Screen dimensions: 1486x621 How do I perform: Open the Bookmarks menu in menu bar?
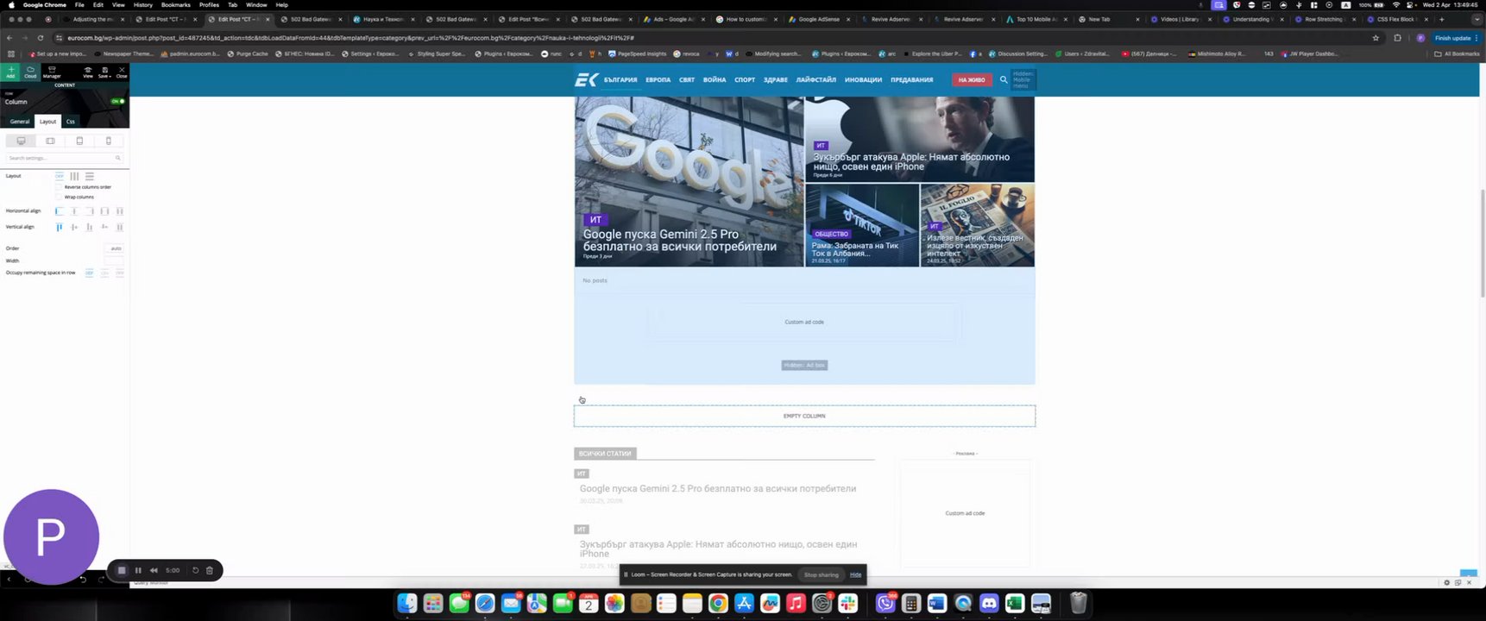(176, 5)
